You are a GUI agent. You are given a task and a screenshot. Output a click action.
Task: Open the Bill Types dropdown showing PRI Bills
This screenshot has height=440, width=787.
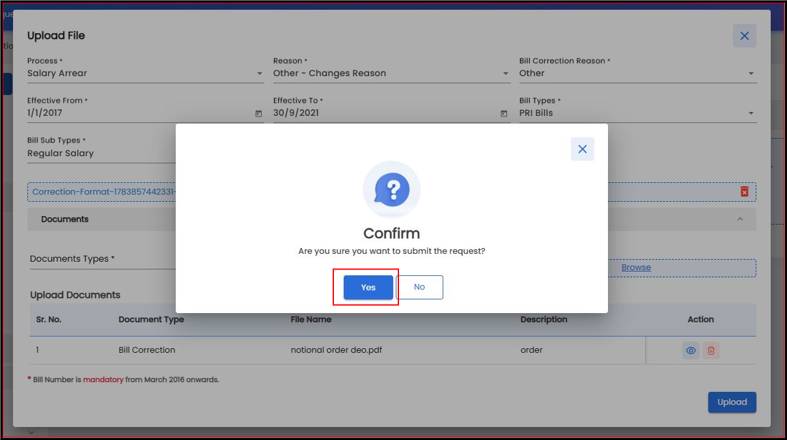pos(638,113)
